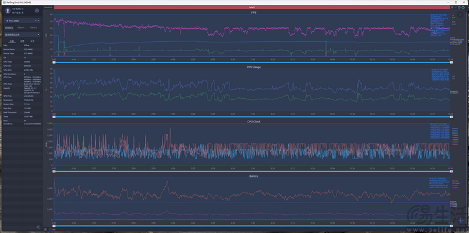Viewport: 469px width, 233px height.
Task: Open the application selection dropdown
Action: click(x=22, y=34)
